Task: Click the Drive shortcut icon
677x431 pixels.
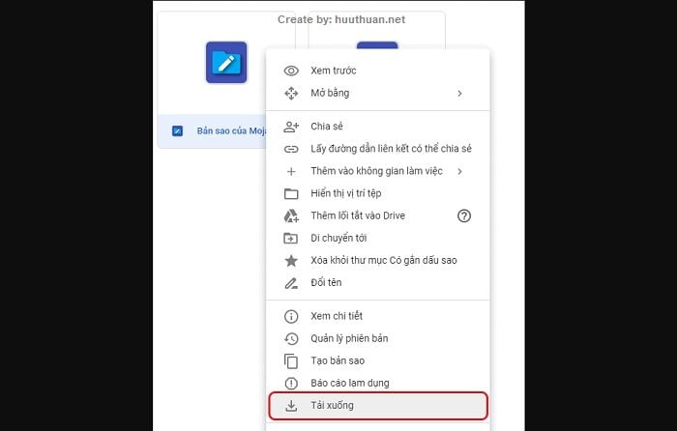Action: (291, 215)
